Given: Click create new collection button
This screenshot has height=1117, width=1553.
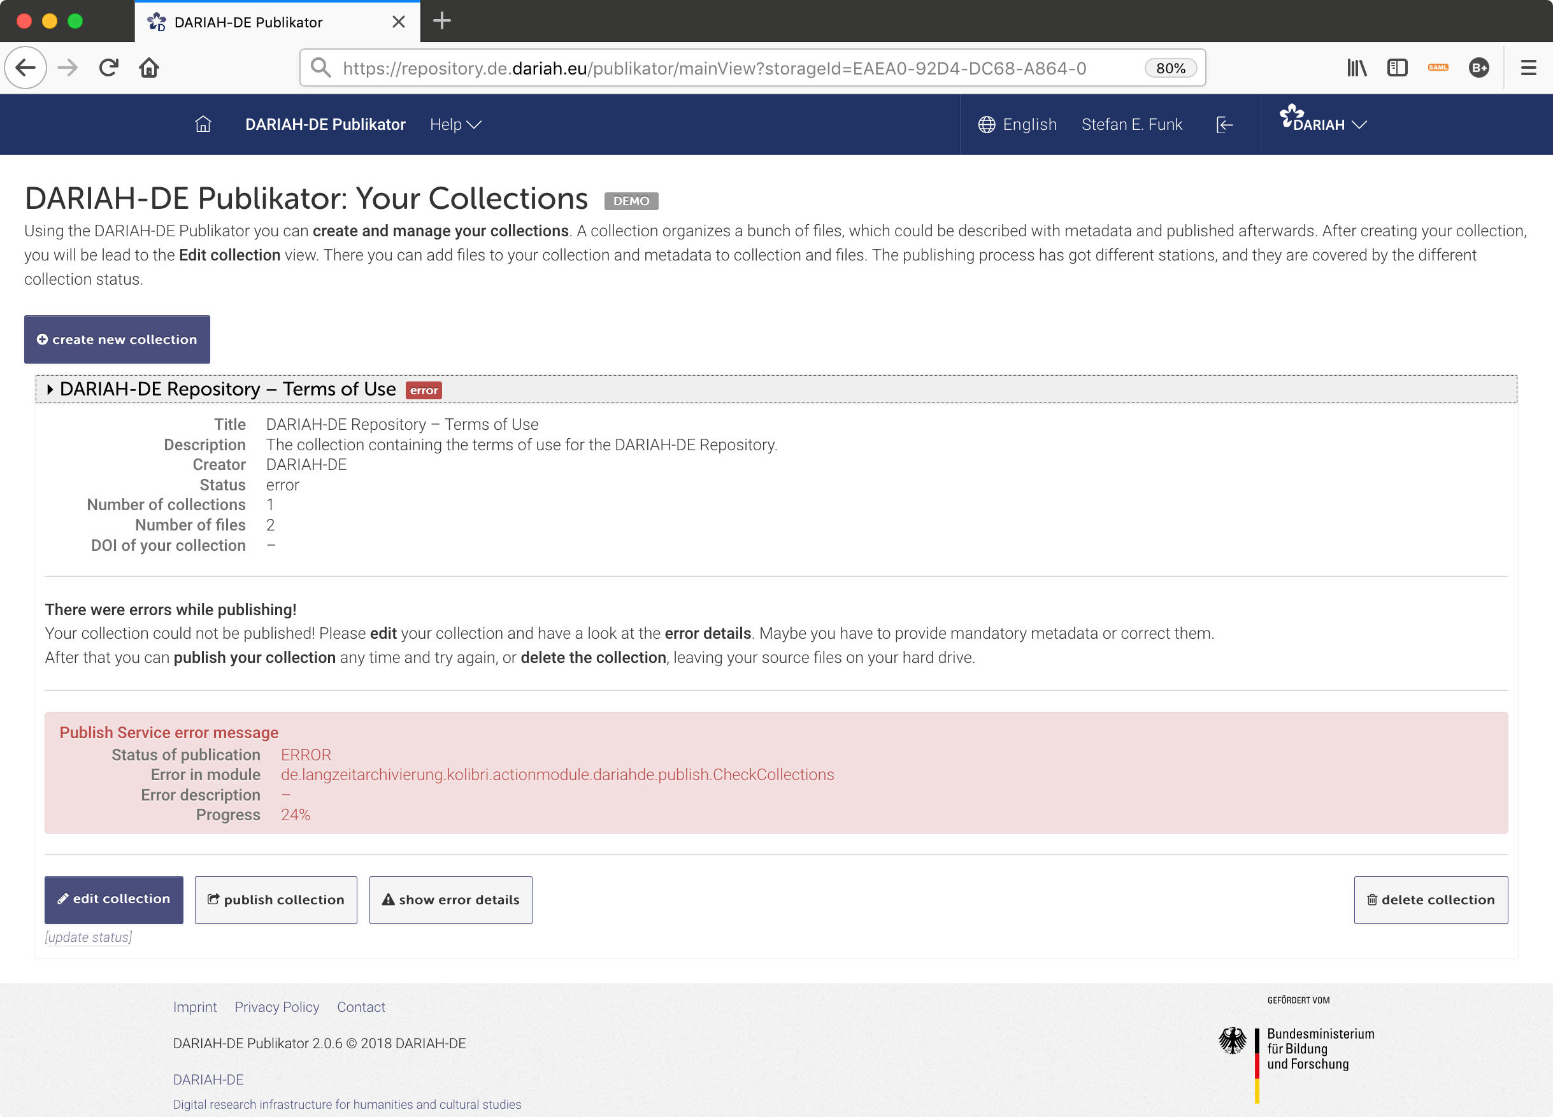Looking at the screenshot, I should pyautogui.click(x=117, y=339).
